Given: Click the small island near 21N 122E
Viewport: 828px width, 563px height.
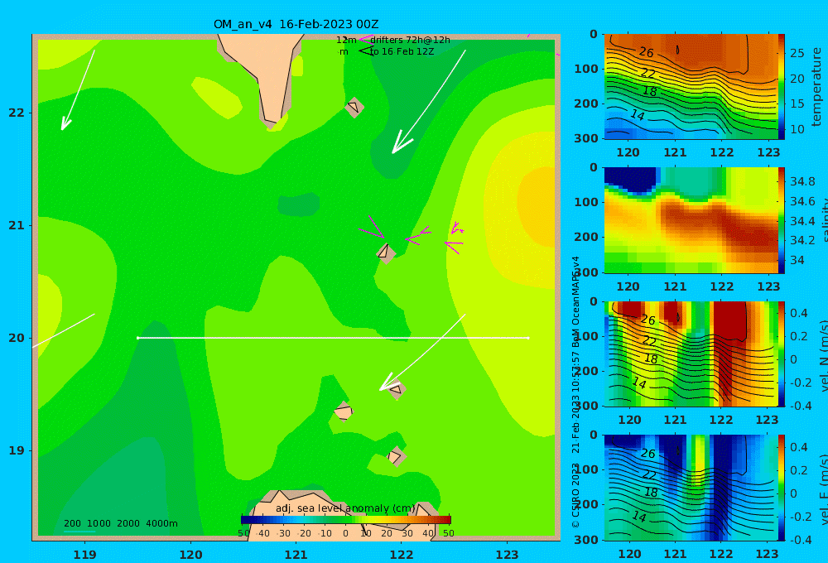Looking at the screenshot, I should [x=386, y=253].
